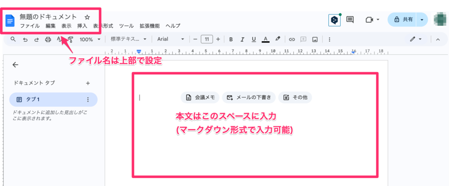The width and height of the screenshot is (449, 186).
Task: Open the ファイル menu
Action: click(x=30, y=26)
